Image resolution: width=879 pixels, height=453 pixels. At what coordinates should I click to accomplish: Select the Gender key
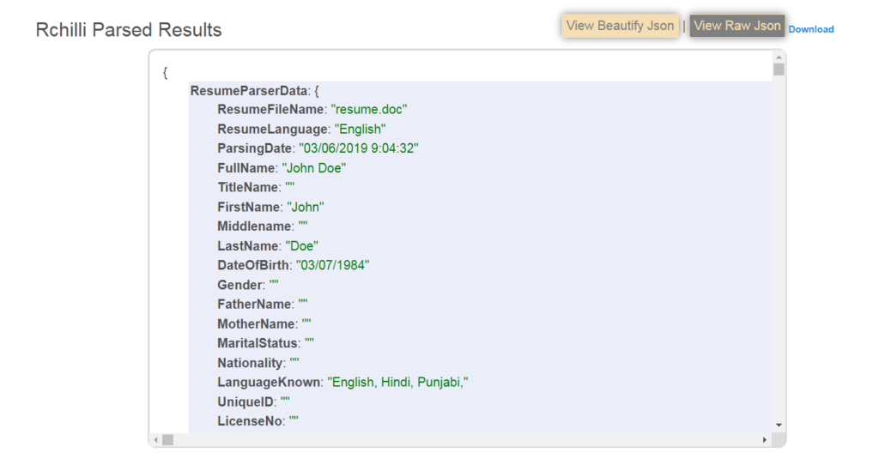coord(240,285)
